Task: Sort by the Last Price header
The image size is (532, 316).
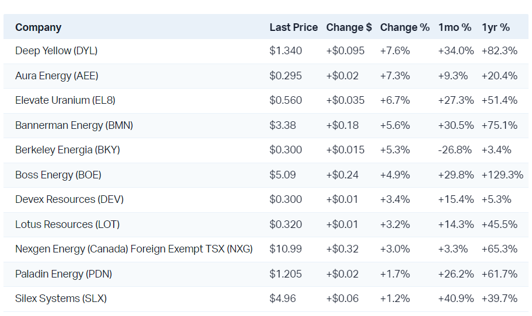Action: [293, 27]
